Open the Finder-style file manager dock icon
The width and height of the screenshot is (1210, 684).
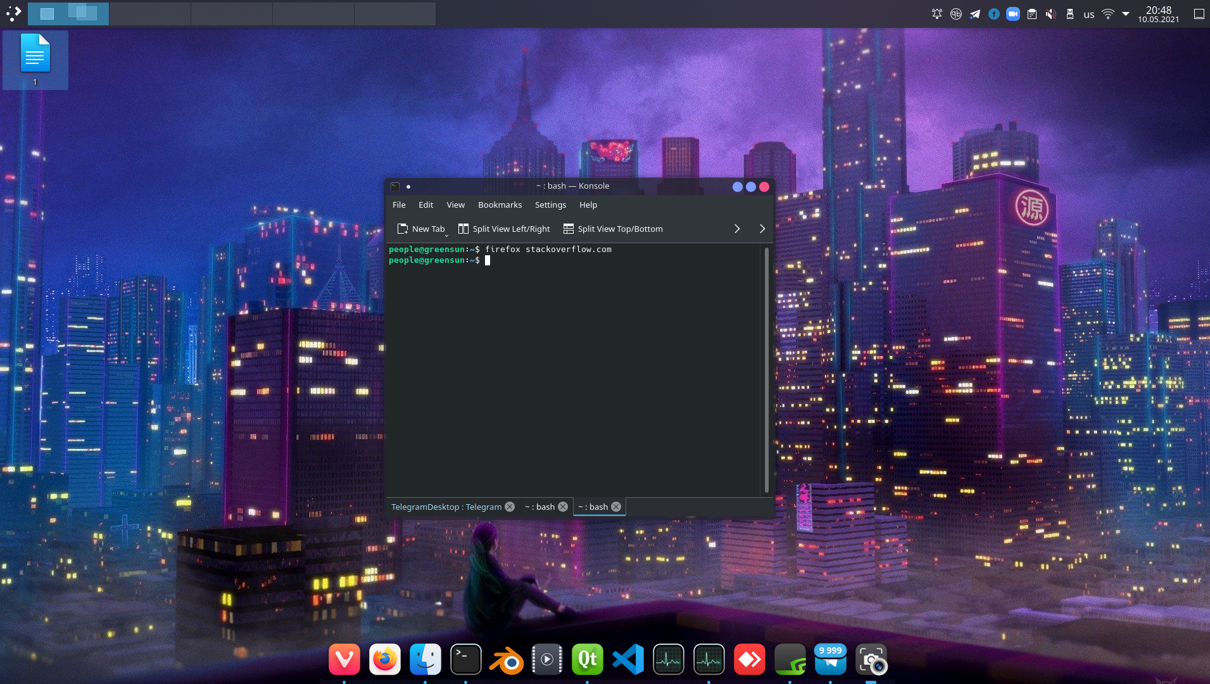pyautogui.click(x=425, y=660)
